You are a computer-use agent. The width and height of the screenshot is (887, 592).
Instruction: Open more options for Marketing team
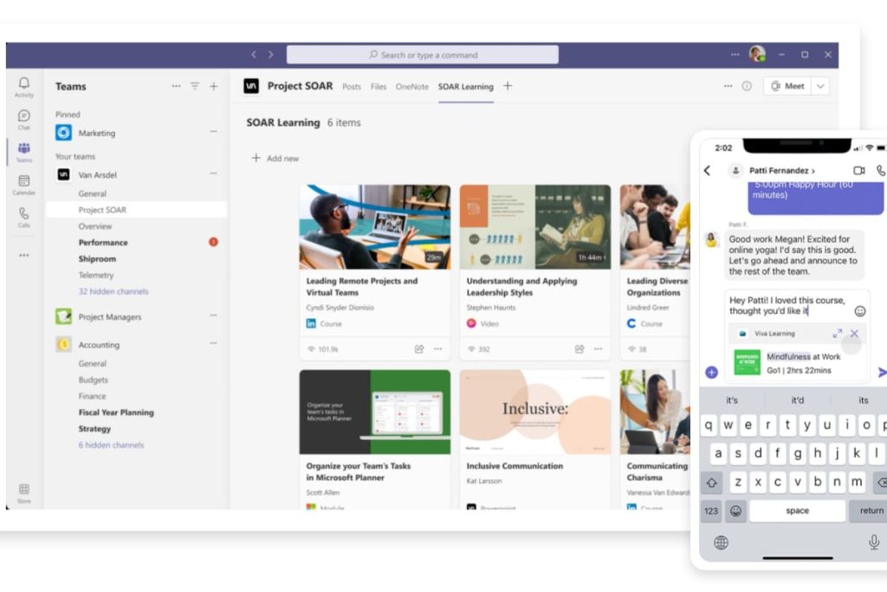click(x=213, y=131)
